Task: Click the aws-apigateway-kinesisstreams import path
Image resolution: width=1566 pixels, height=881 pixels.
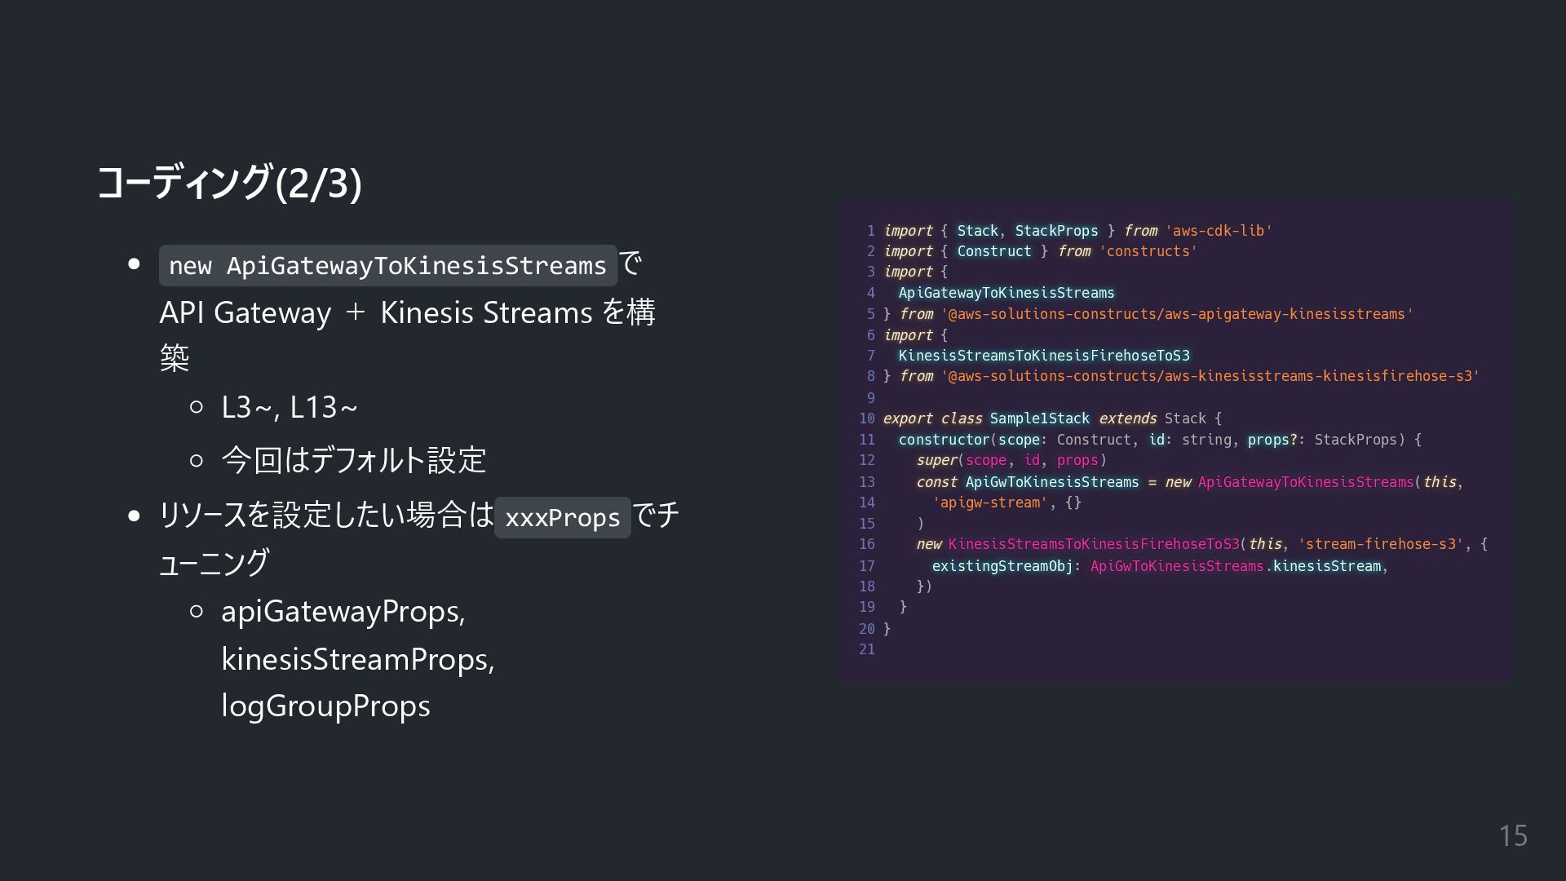Action: click(1176, 314)
